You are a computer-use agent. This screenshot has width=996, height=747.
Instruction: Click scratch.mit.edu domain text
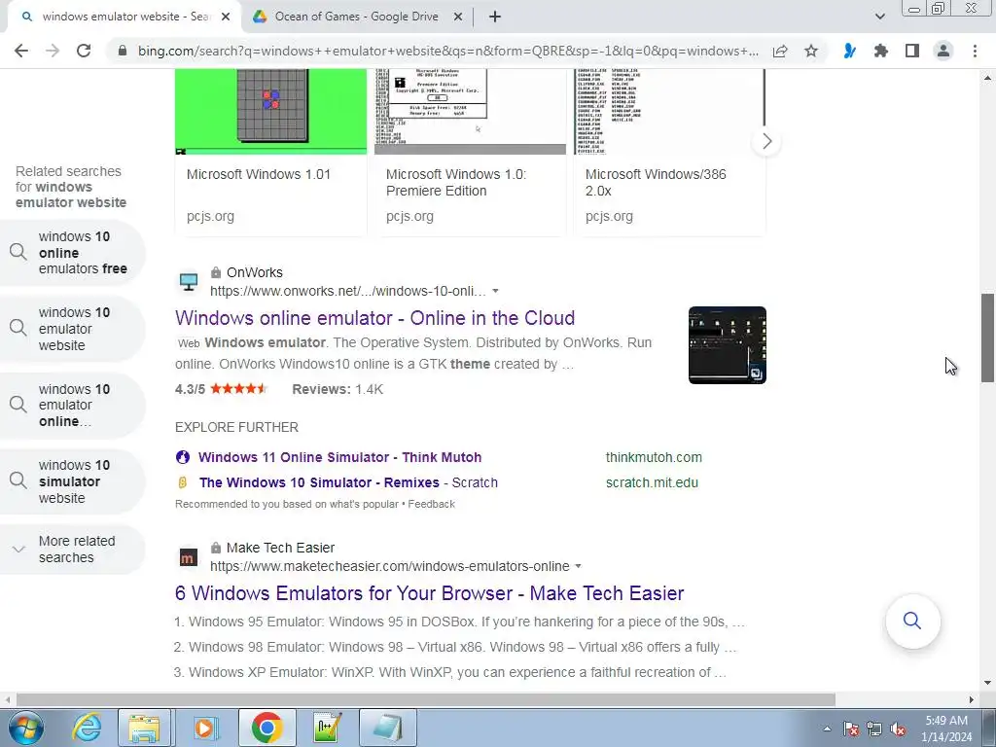(x=652, y=482)
